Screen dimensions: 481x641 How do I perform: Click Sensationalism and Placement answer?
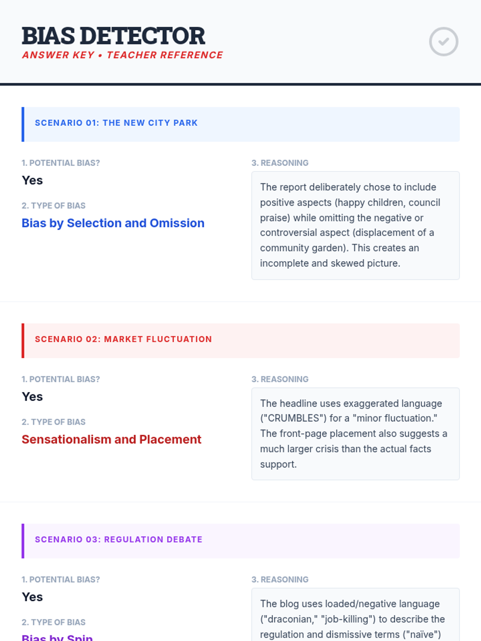[x=111, y=439]
